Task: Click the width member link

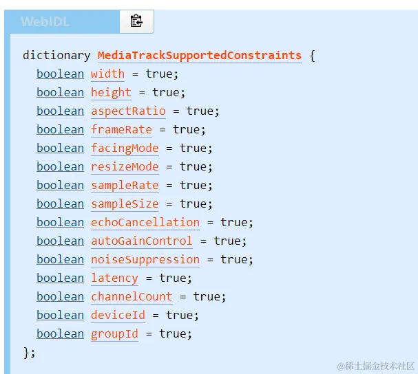Action: point(107,74)
